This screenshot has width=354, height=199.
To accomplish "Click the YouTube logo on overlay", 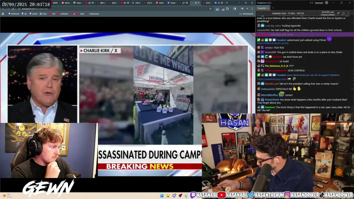I will coord(222,195).
